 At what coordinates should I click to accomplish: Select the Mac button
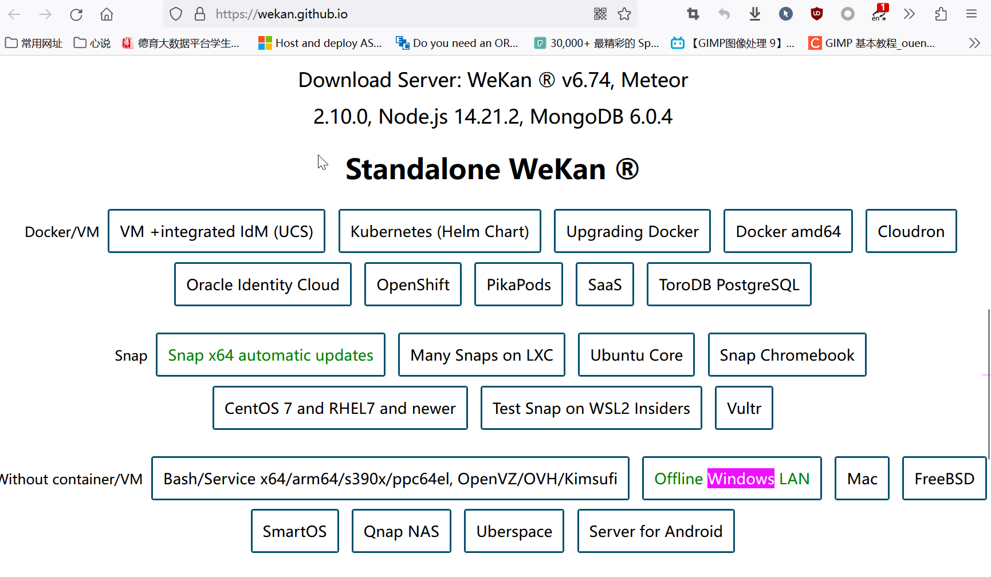(x=862, y=479)
